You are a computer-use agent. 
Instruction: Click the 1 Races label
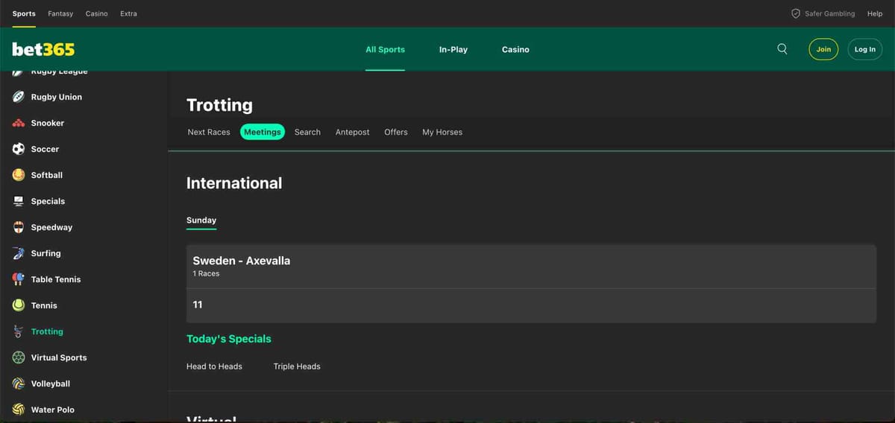(206, 273)
